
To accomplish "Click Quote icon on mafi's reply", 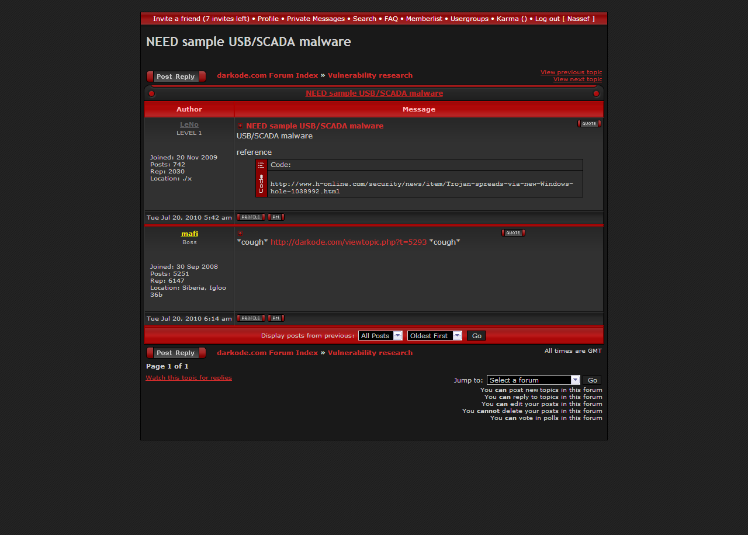I will coord(513,233).
